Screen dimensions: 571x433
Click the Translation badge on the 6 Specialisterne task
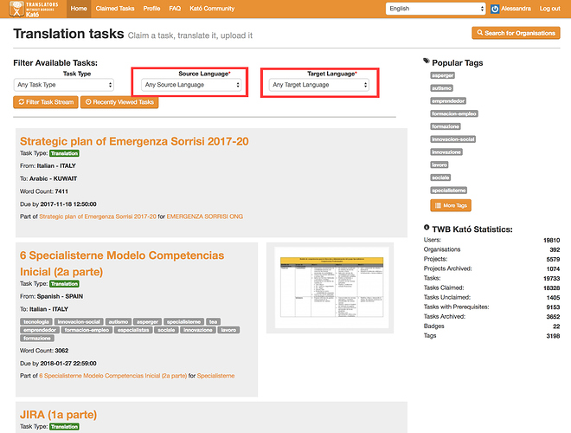[64, 284]
